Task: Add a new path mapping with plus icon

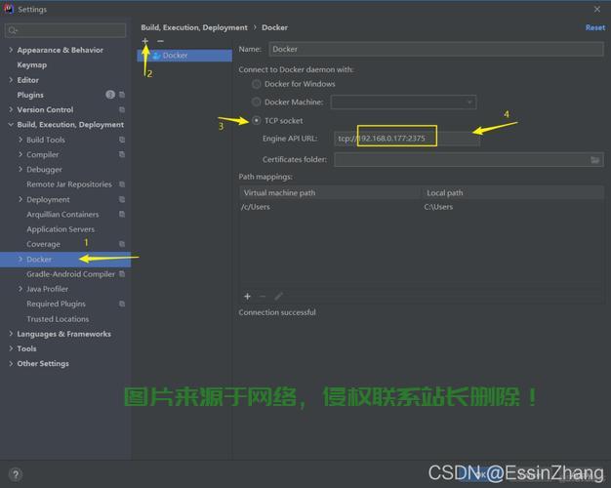Action: tap(247, 296)
